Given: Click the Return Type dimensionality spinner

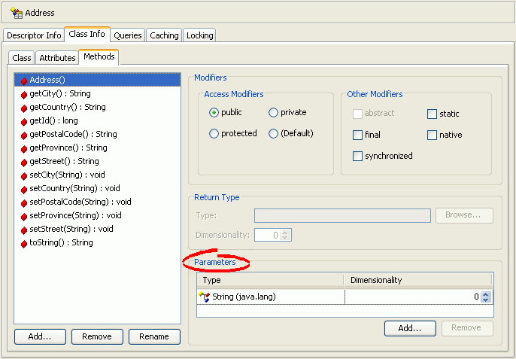Looking at the screenshot, I should click(x=285, y=235).
